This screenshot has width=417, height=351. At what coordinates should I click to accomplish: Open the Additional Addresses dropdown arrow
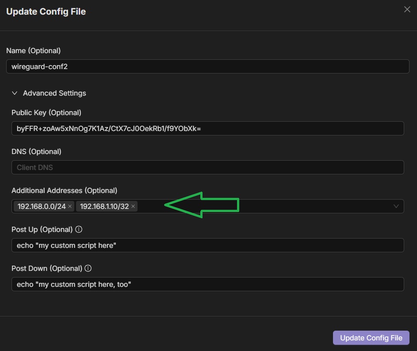[x=396, y=206]
